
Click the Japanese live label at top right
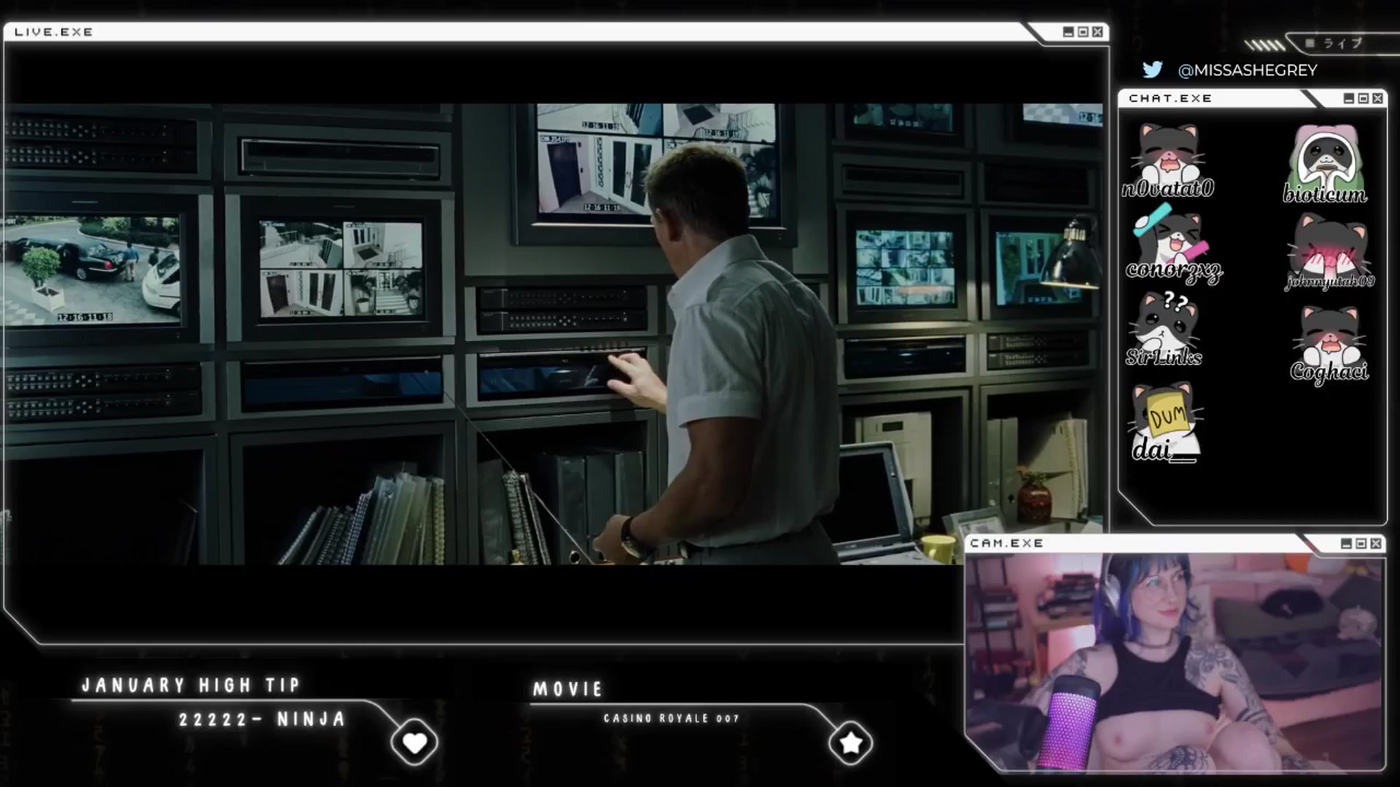click(x=1342, y=44)
